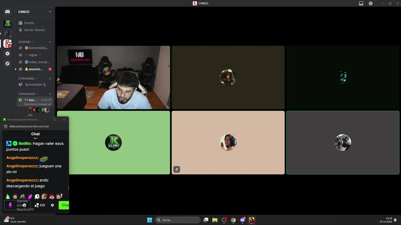401x225 pixels.
Task: Click the frog emote in chat
Action: [x=44, y=158]
